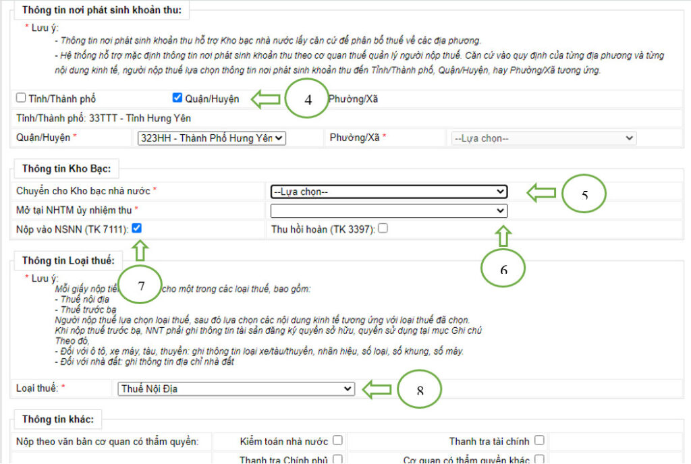Open the Mở tại NHTM ủy nhiệm thu dropdown

(388, 211)
